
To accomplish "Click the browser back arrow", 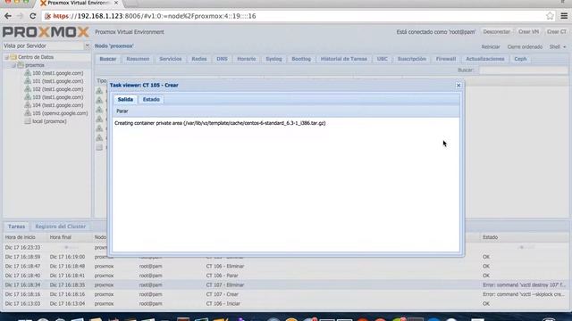I will click(x=8, y=16).
